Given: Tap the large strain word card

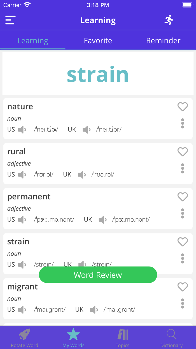Looking at the screenshot, I should tap(98, 73).
